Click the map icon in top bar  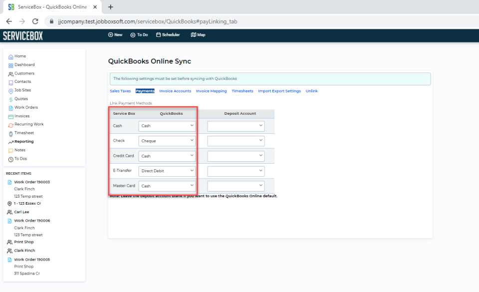click(x=194, y=35)
